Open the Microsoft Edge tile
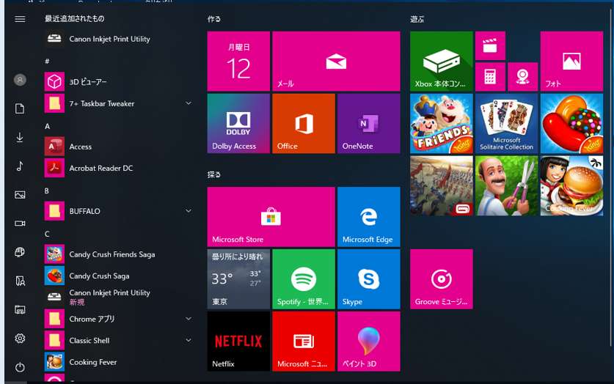The image size is (614, 384). coord(369,217)
